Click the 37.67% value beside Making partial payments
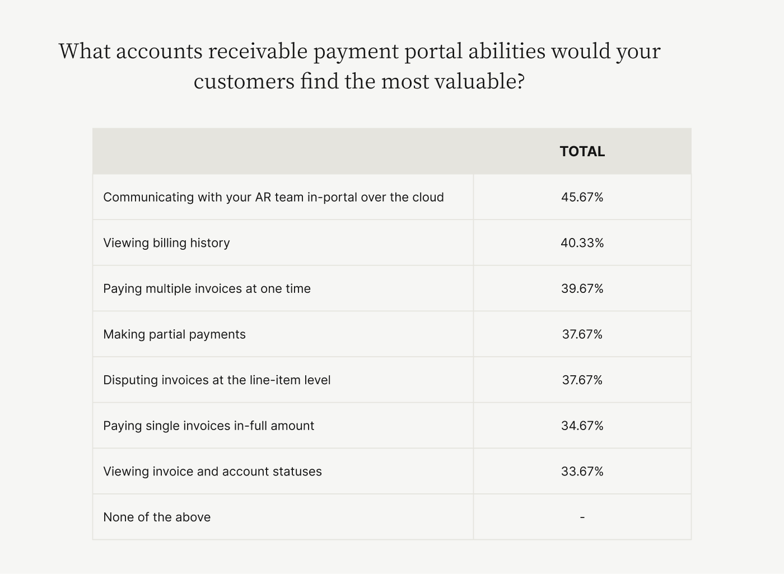This screenshot has width=784, height=574. point(582,334)
